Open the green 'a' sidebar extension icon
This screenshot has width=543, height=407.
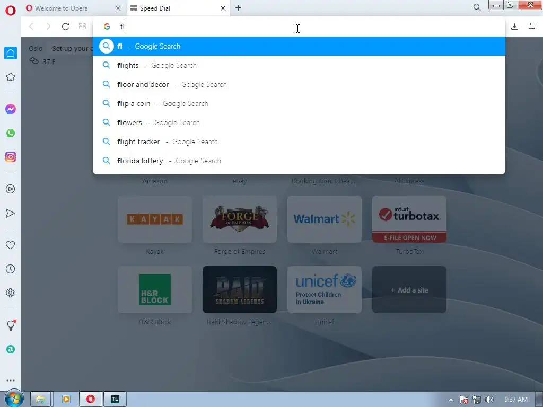tap(11, 349)
